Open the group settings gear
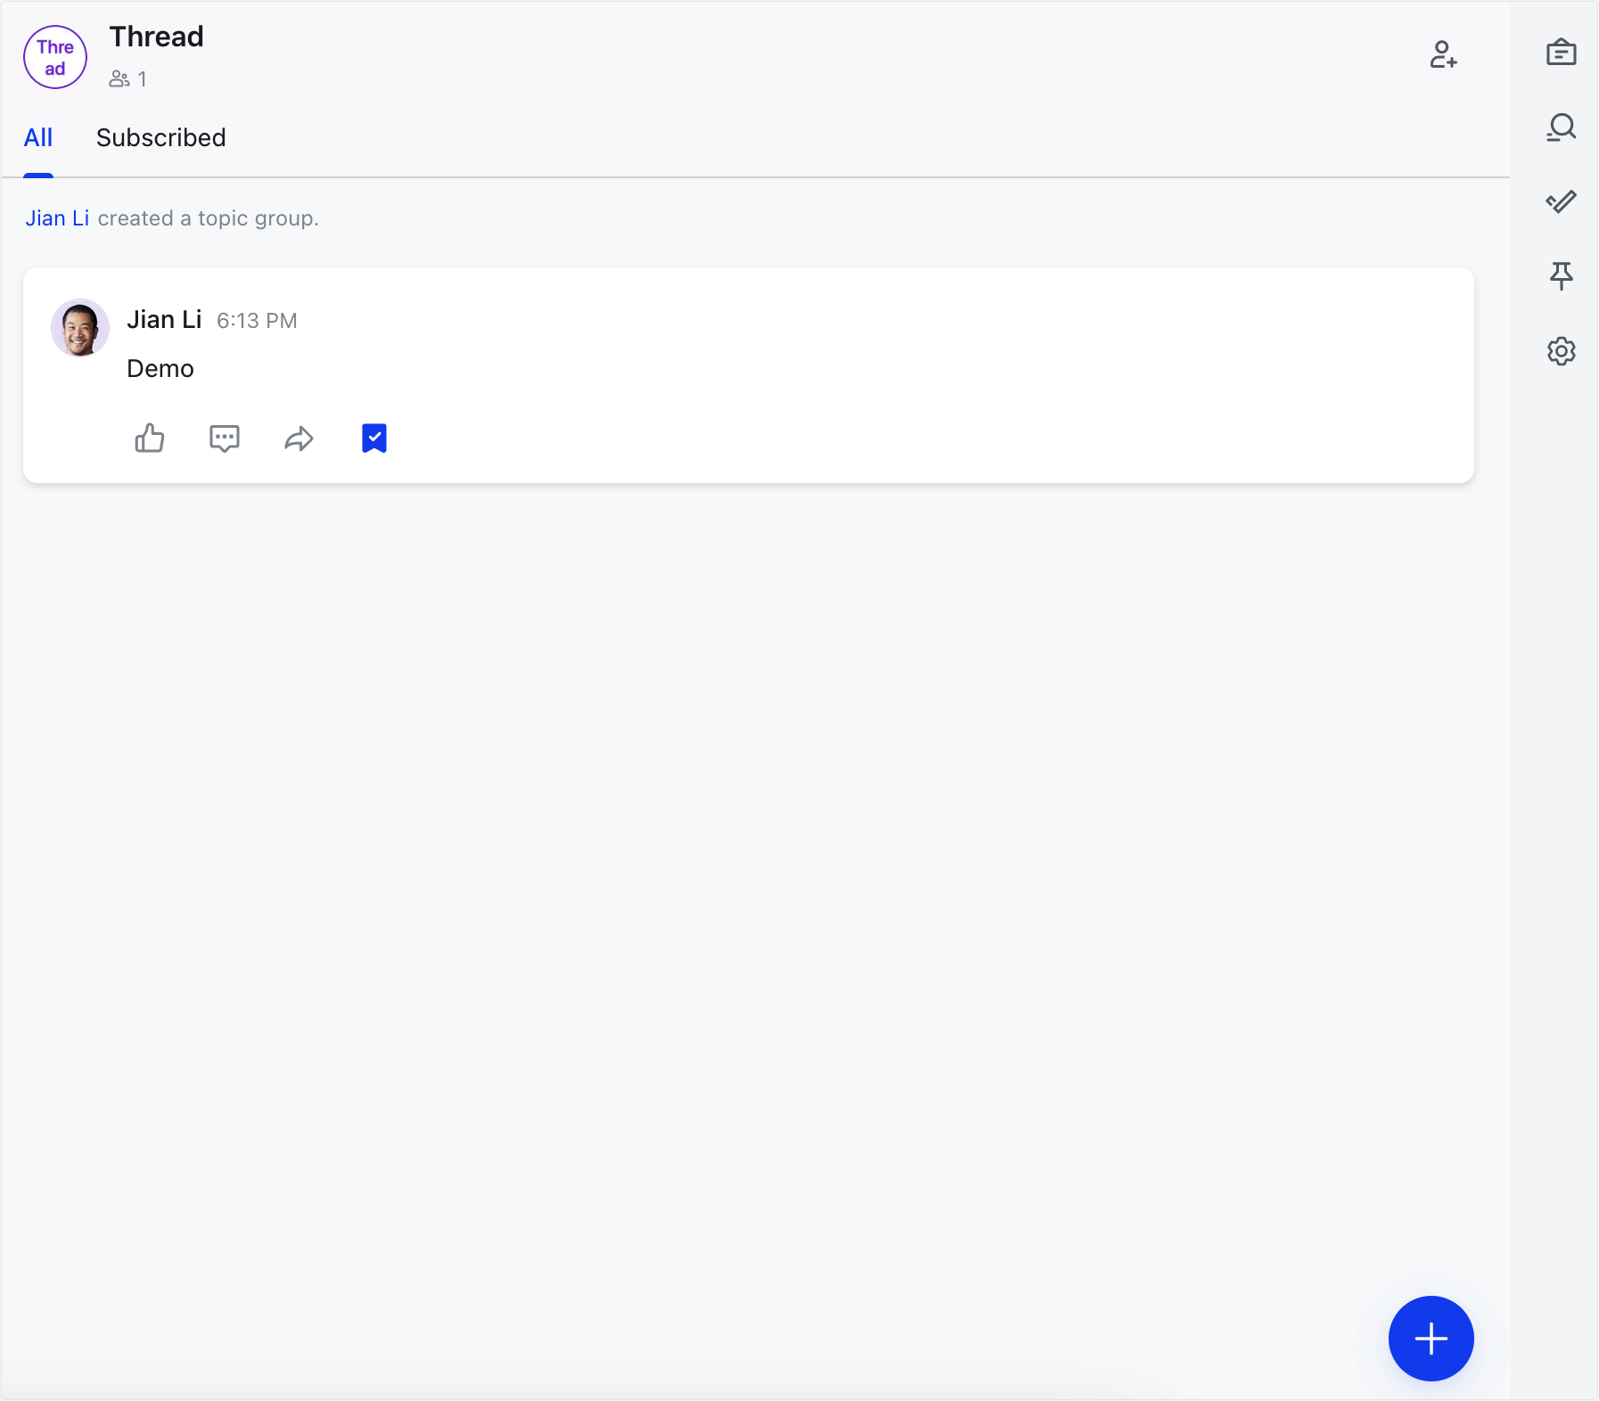Viewport: 1599px width, 1401px height. (1561, 351)
